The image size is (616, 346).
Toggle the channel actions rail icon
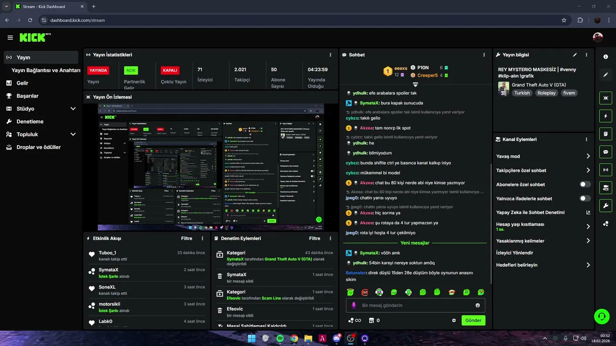605,187
